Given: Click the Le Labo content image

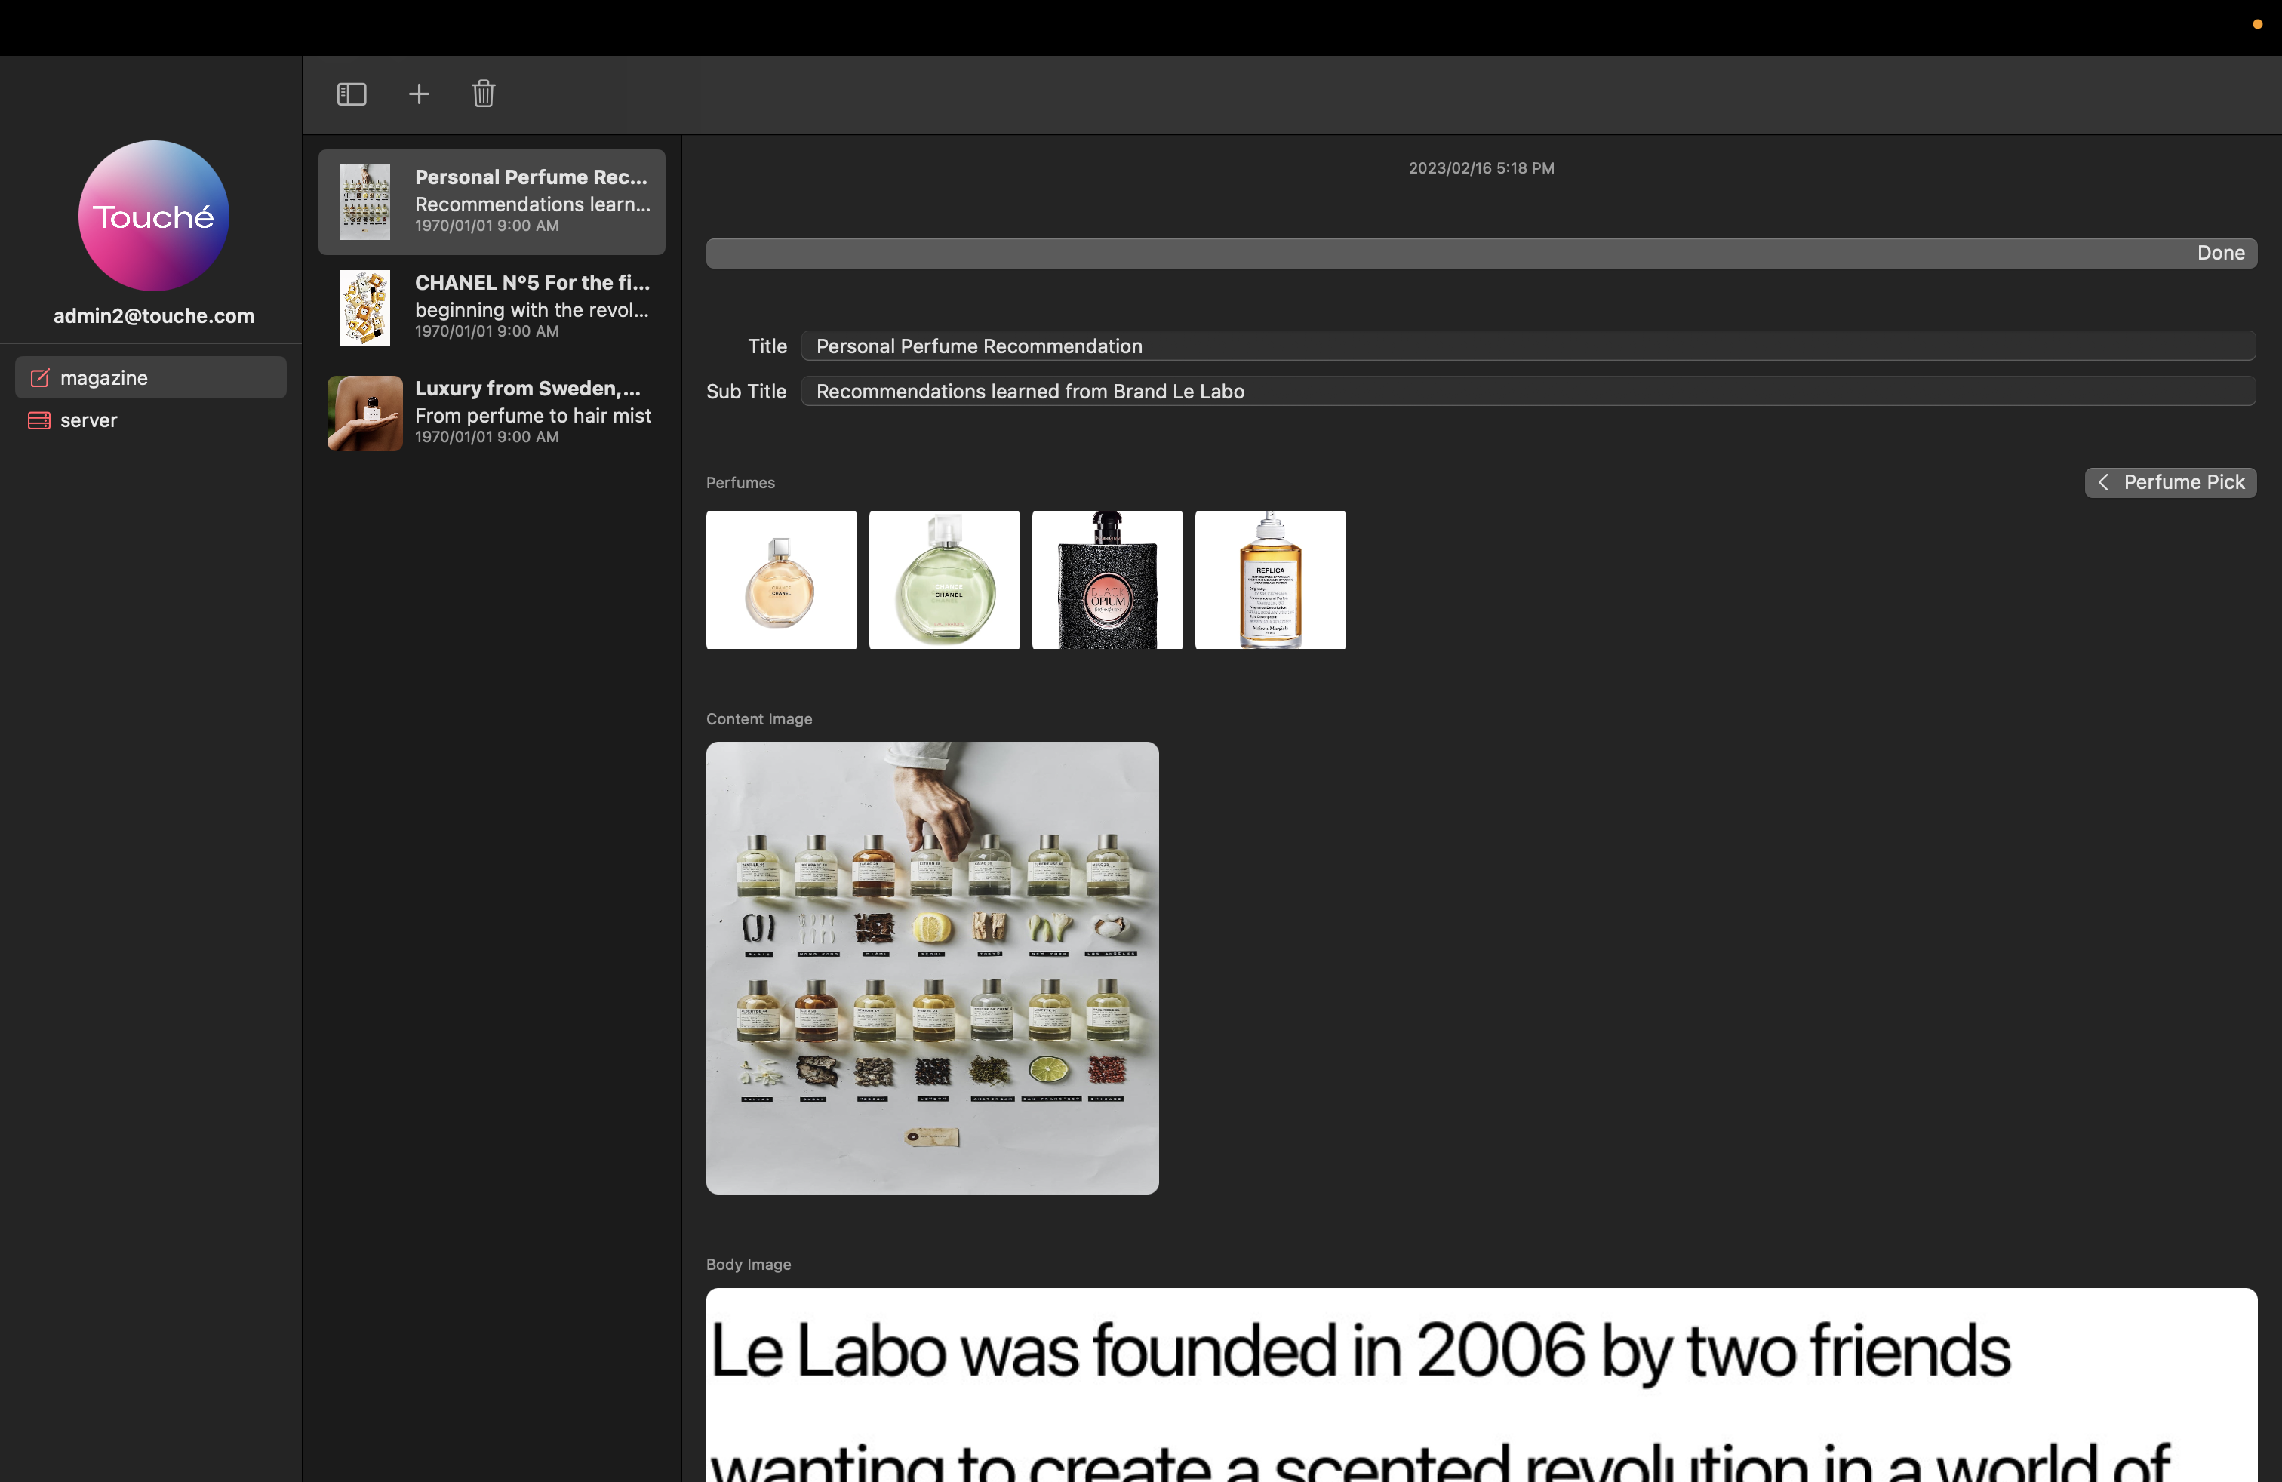Looking at the screenshot, I should (x=932, y=967).
